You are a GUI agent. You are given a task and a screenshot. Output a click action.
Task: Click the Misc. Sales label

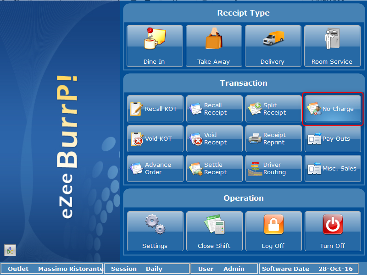coord(339,168)
